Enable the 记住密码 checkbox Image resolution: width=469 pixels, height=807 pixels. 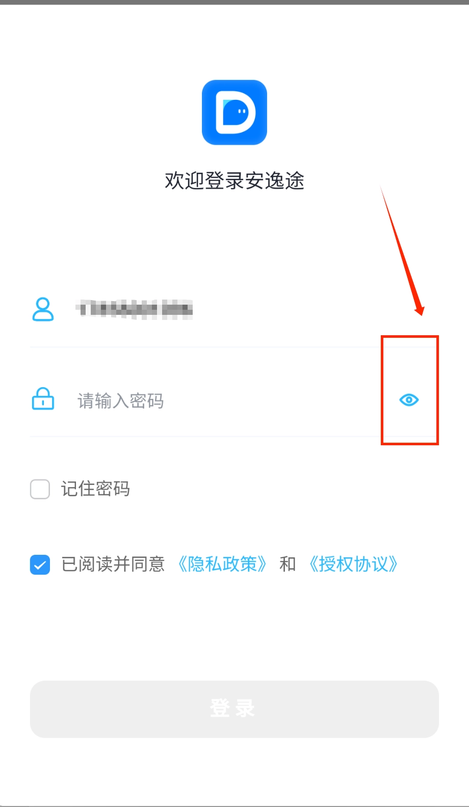pos(40,489)
